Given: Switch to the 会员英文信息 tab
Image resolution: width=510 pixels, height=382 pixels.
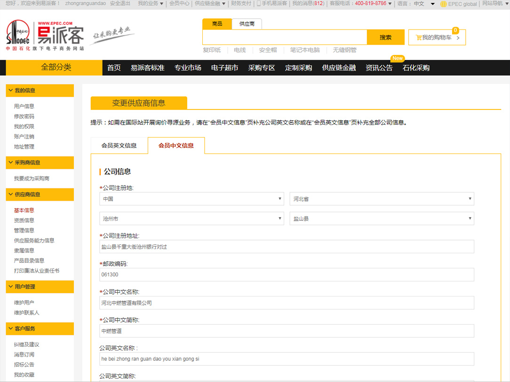Looking at the screenshot, I should [x=119, y=146].
